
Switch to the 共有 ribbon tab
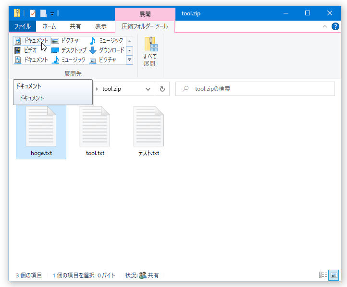pos(75,26)
